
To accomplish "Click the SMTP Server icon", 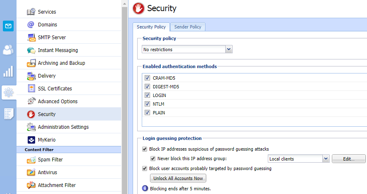I will pyautogui.click(x=31, y=38).
